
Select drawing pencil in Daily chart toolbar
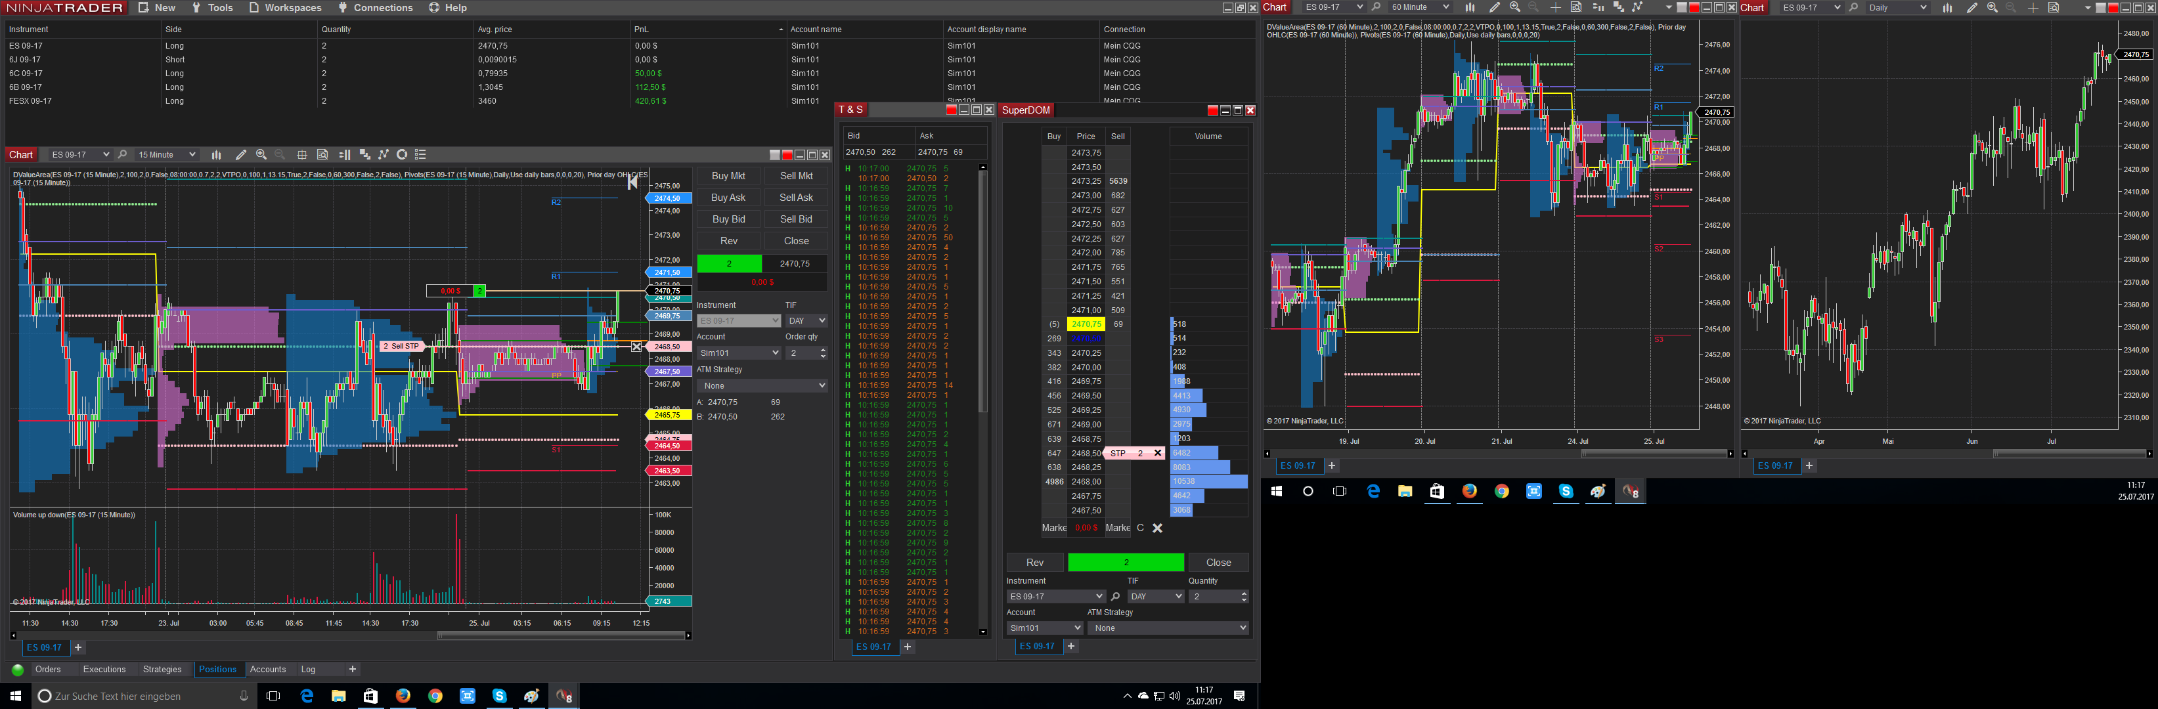1971,7
